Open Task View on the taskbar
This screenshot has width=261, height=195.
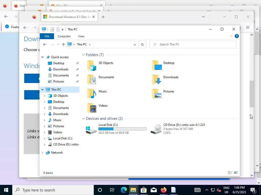[x=112, y=190]
